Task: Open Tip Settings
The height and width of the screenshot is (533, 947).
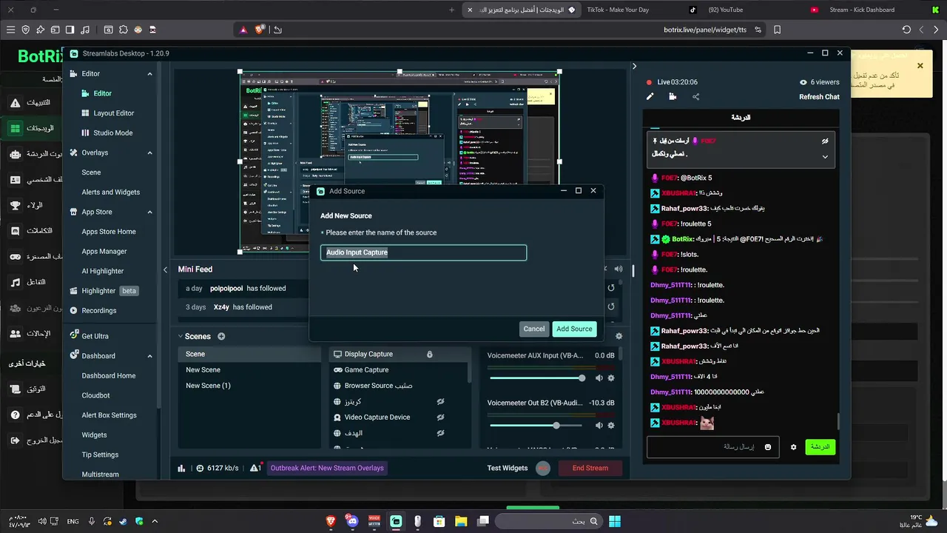Action: pyautogui.click(x=100, y=455)
